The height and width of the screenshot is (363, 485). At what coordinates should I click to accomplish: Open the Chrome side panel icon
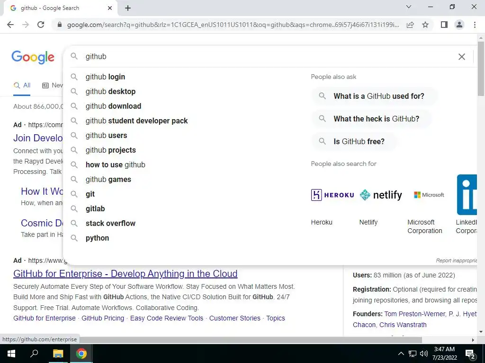click(444, 25)
